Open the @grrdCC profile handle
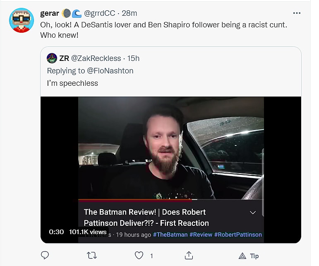The width and height of the screenshot is (319, 266). (99, 13)
